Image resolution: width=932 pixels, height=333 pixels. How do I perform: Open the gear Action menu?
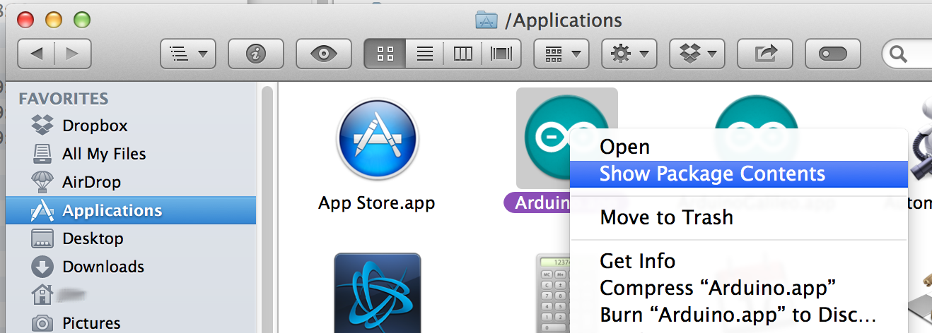click(x=629, y=53)
